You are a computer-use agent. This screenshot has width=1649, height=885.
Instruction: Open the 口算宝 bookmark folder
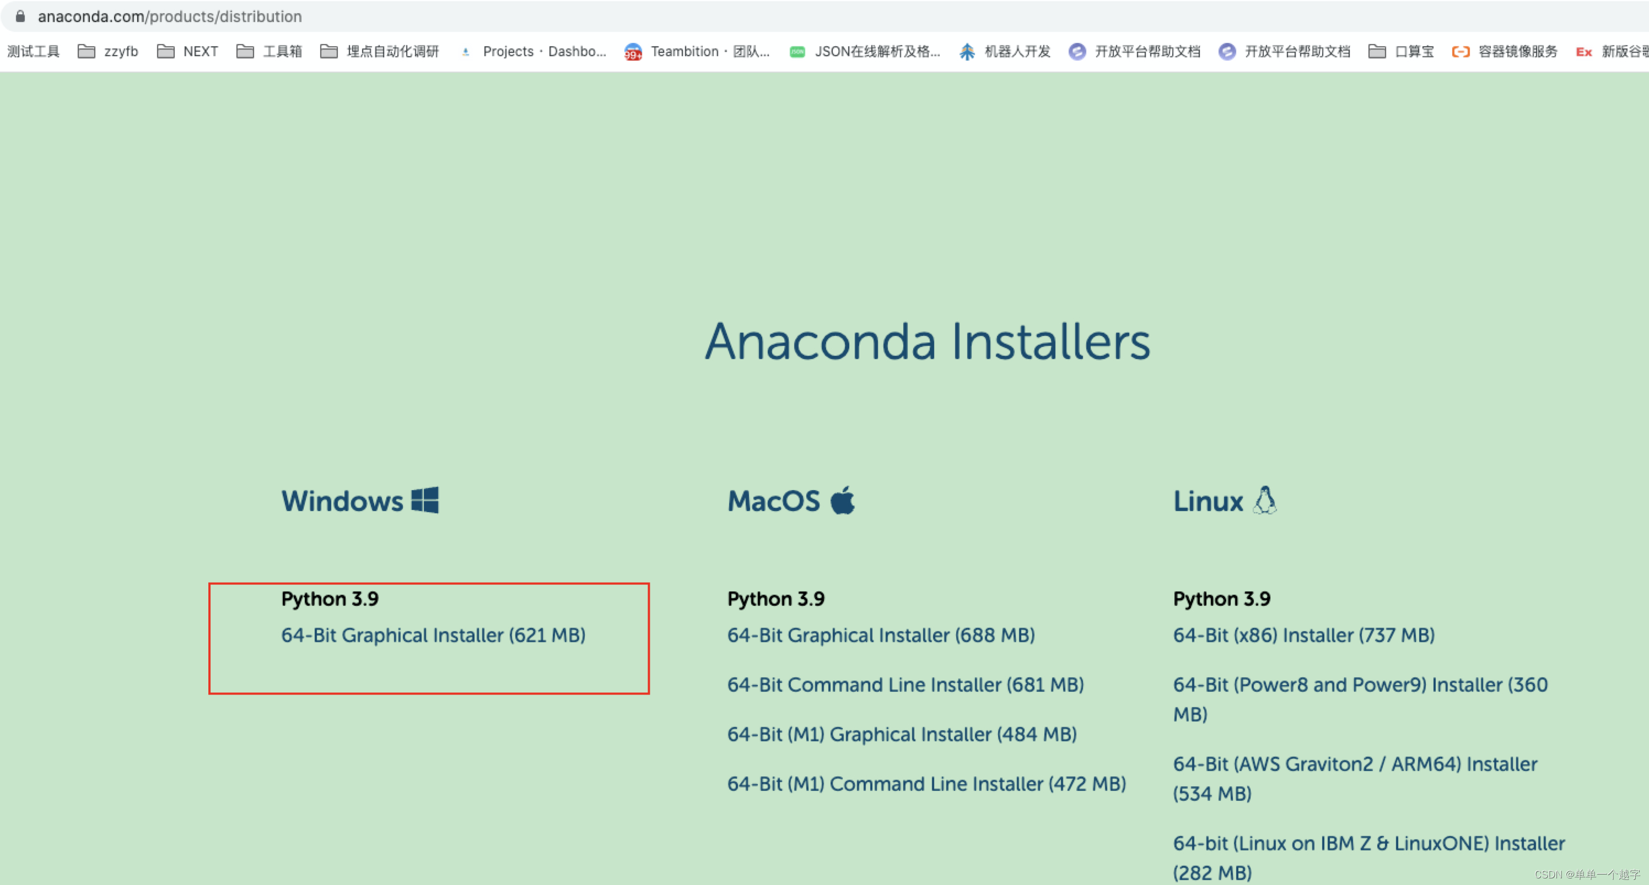tap(1402, 51)
